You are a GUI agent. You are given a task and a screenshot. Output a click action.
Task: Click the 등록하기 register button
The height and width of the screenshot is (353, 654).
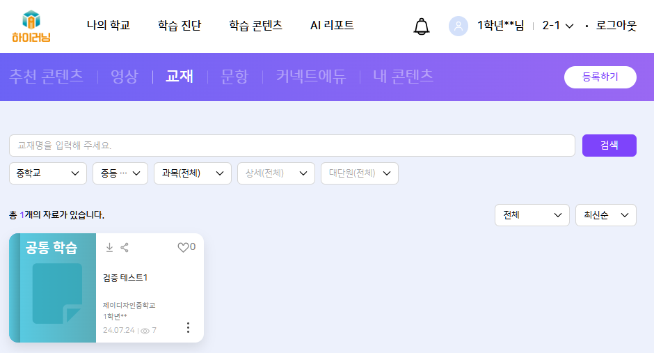[x=600, y=77]
